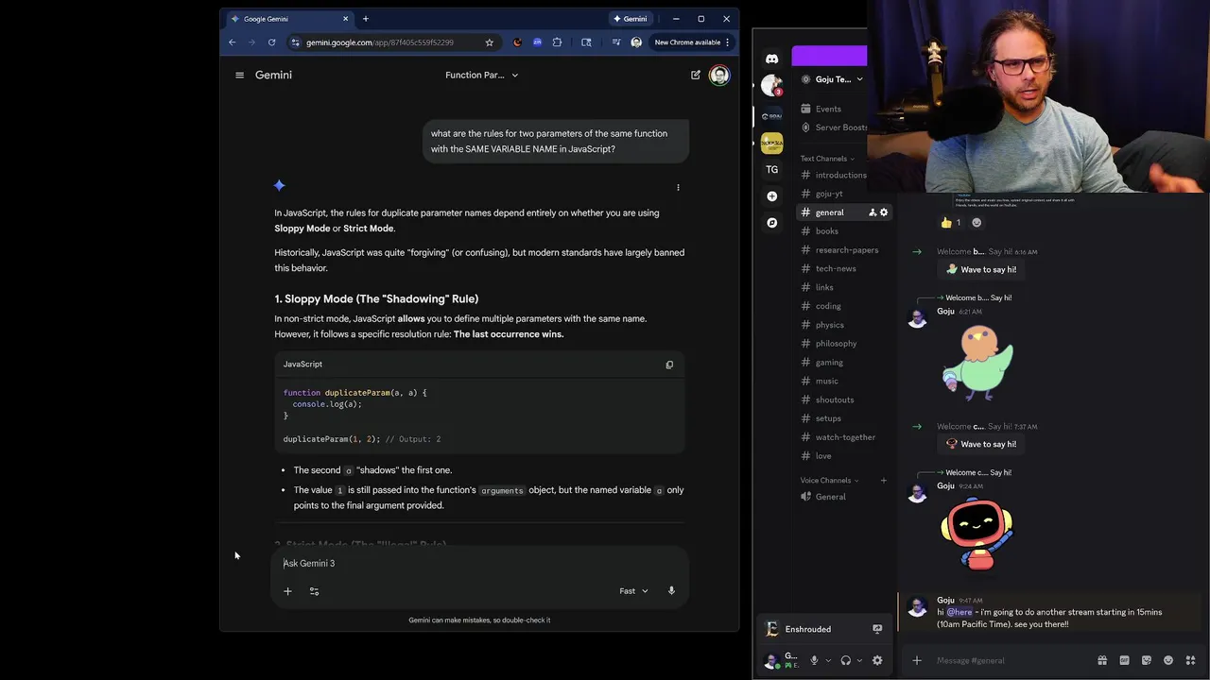1210x680 pixels.
Task: Open the Chrome extensions puzzle icon
Action: point(557,42)
